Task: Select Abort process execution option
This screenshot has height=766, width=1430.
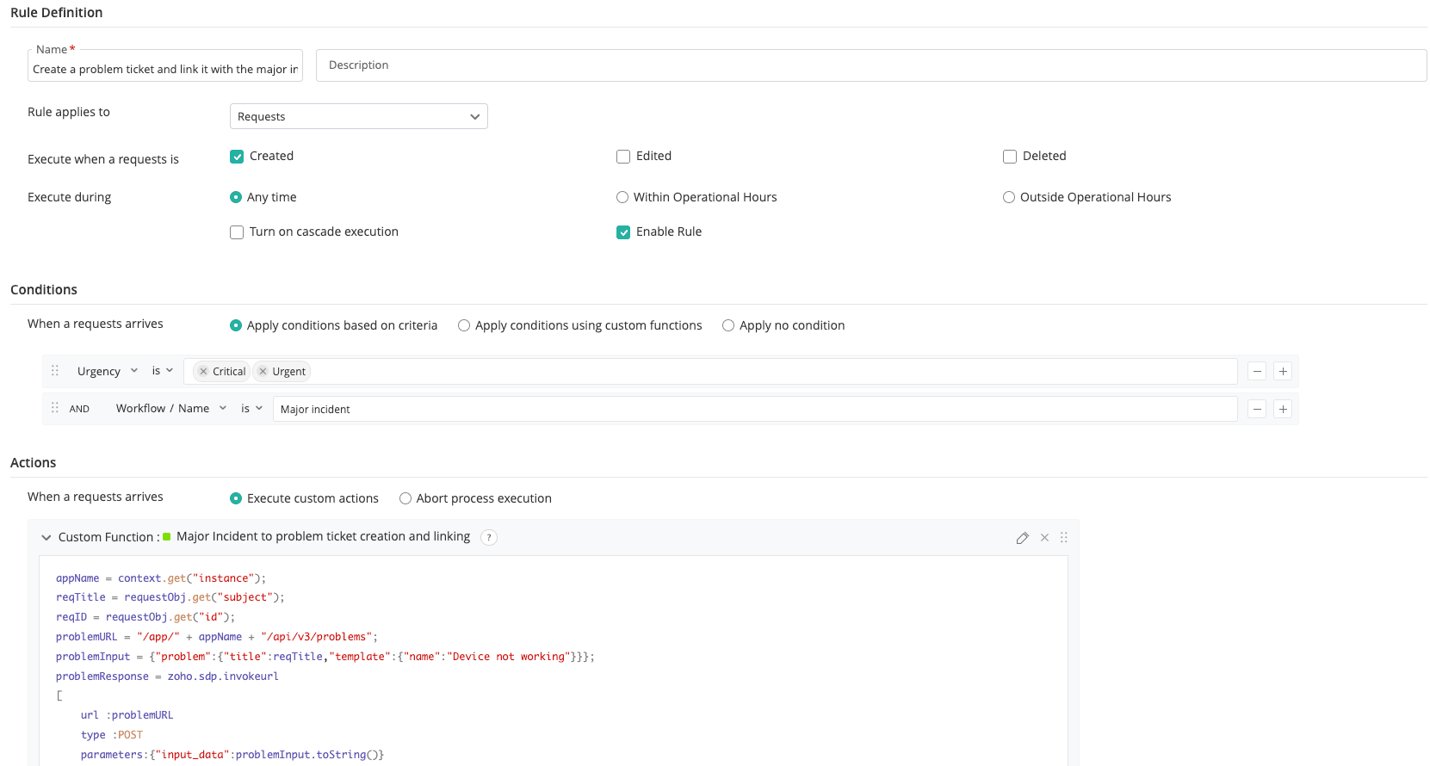Action: point(405,498)
